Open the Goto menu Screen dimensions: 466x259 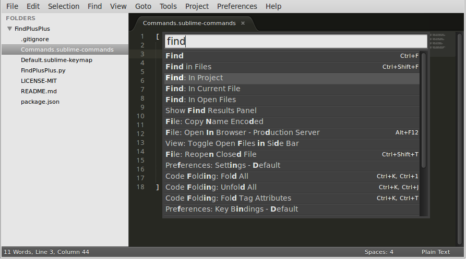(143, 6)
